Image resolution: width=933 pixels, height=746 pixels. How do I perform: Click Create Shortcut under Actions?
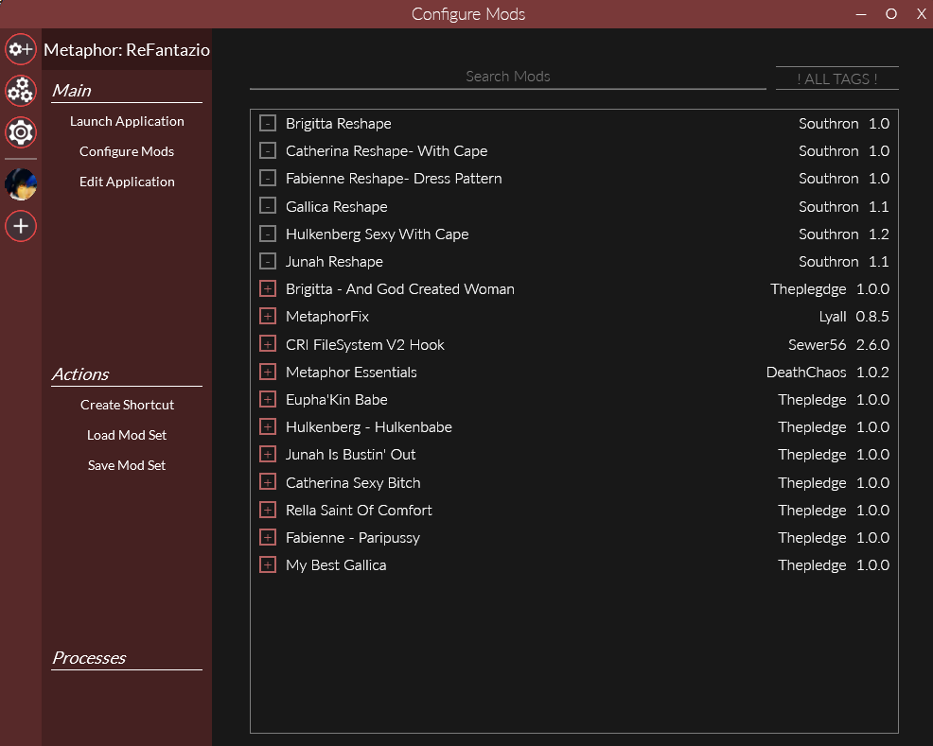(127, 405)
